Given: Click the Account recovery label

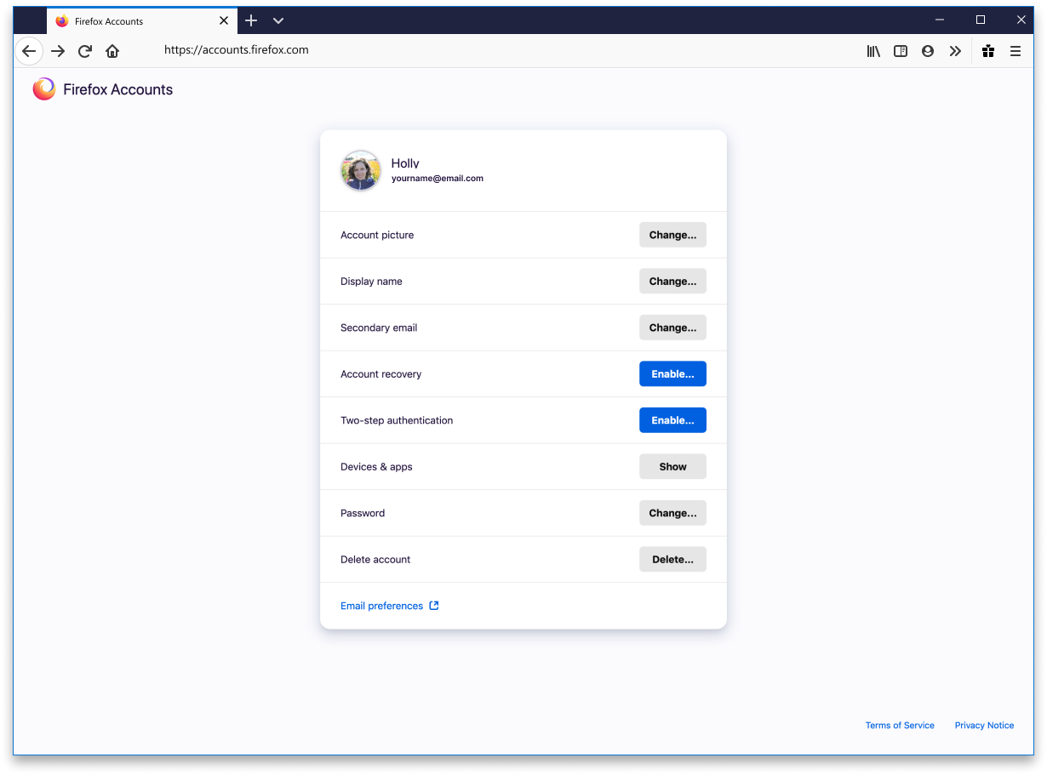Looking at the screenshot, I should [x=380, y=374].
